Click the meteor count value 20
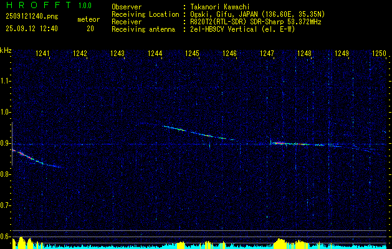 point(90,29)
